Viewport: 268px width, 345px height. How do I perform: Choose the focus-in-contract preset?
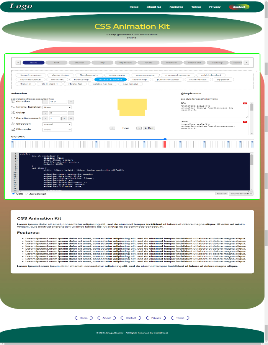[x=31, y=75]
